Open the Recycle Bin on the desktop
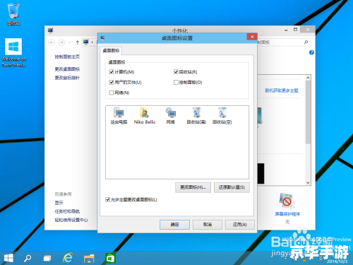Image resolution: width=353 pixels, height=265 pixels. pyautogui.click(x=13, y=13)
